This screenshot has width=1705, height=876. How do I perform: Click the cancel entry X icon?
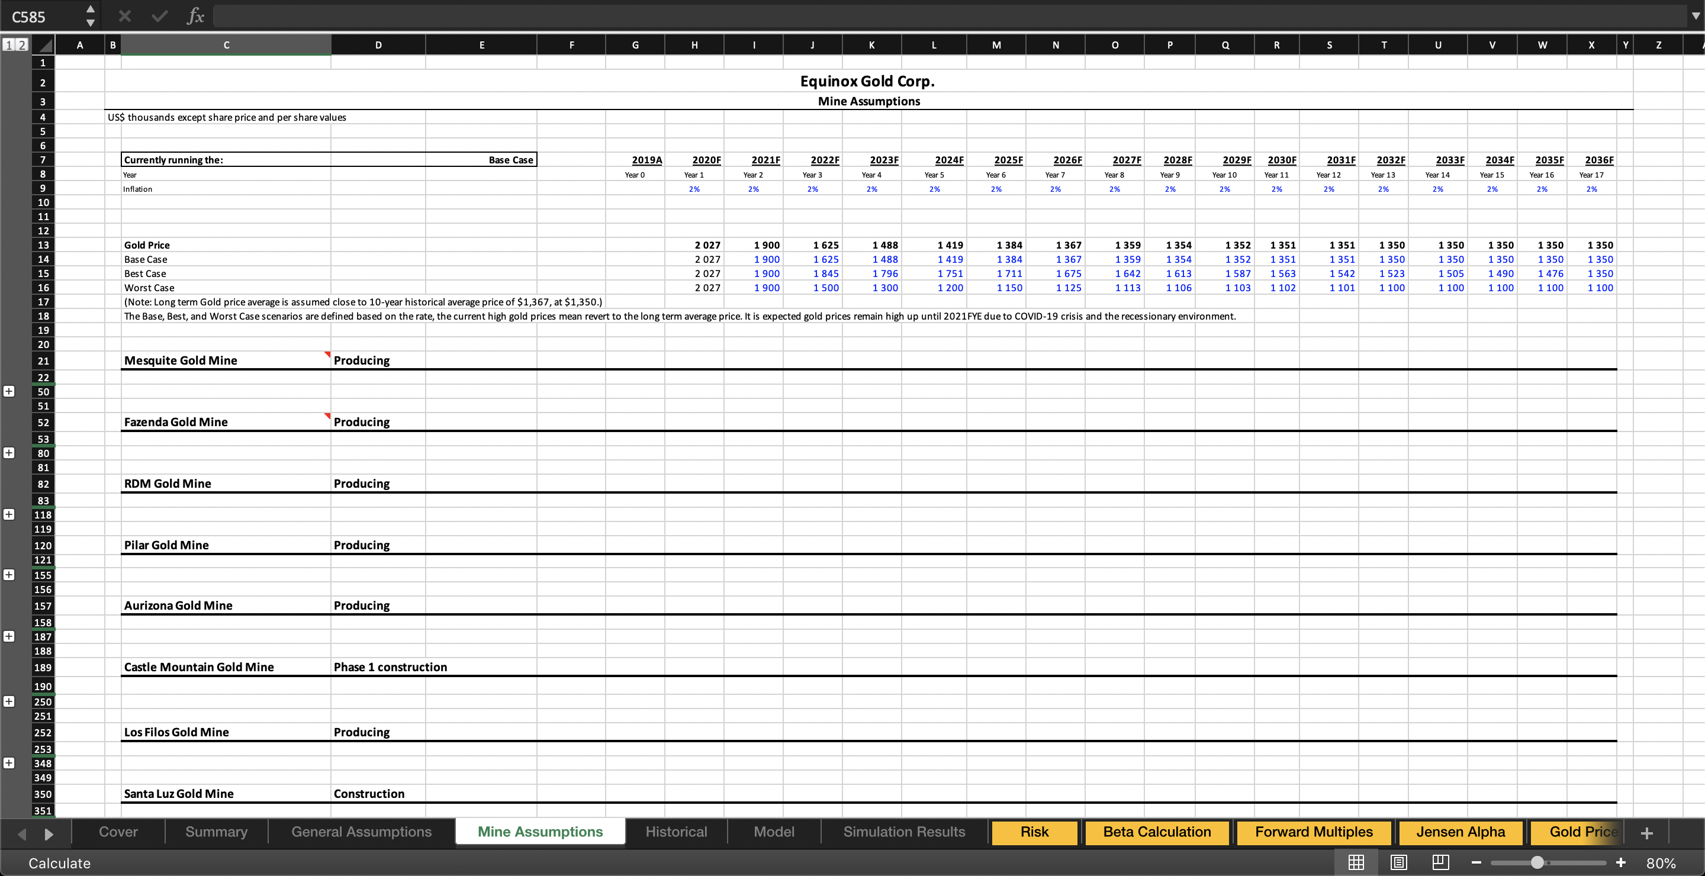[124, 17]
